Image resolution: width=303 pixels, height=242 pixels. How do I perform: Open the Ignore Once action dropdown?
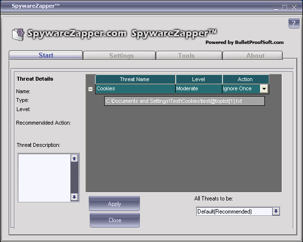pos(264,89)
